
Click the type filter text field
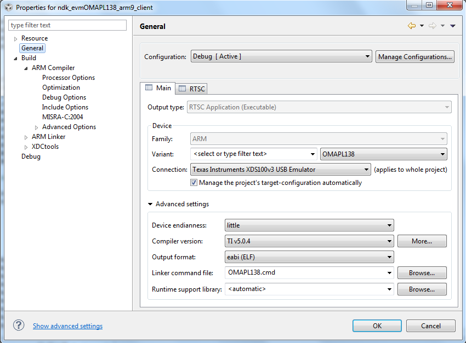pos(67,25)
